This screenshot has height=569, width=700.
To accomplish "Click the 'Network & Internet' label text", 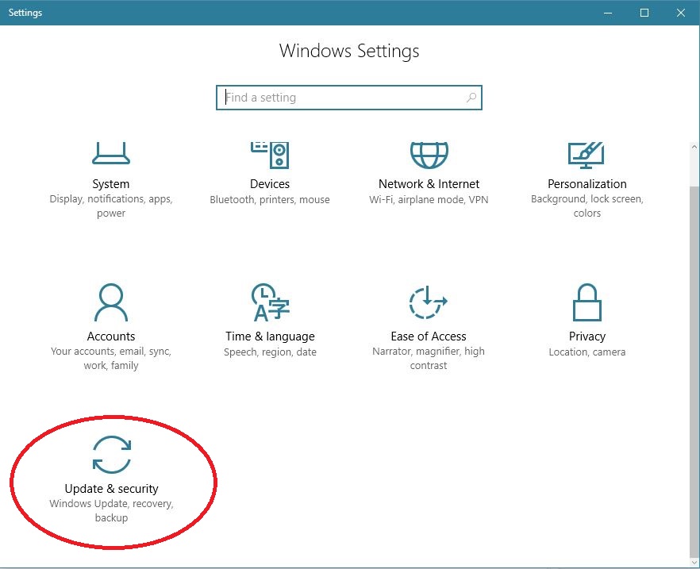I will click(429, 184).
